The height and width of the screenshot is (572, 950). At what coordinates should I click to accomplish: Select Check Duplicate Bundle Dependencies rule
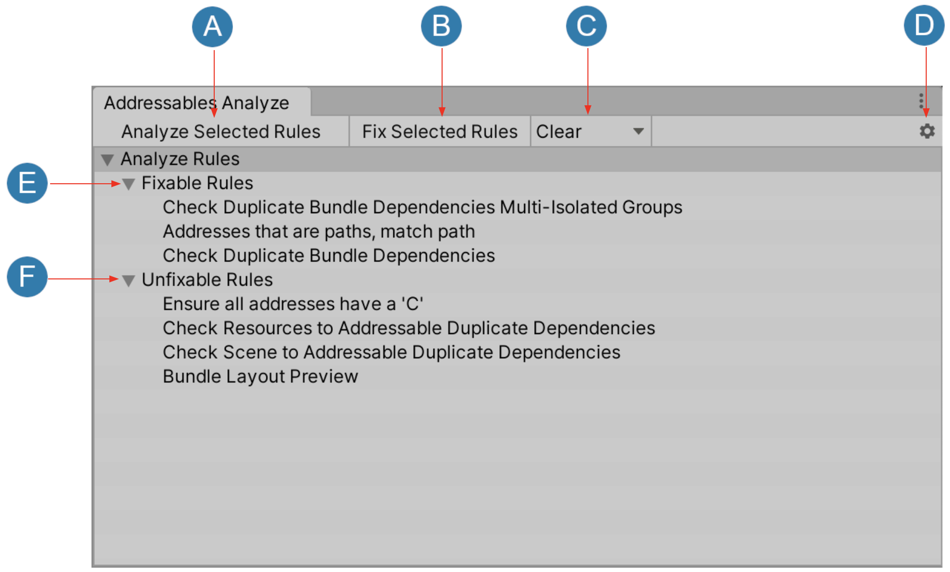pyautogui.click(x=328, y=256)
